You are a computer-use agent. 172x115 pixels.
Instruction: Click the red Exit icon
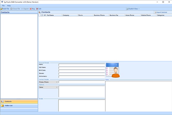pos(37,9)
